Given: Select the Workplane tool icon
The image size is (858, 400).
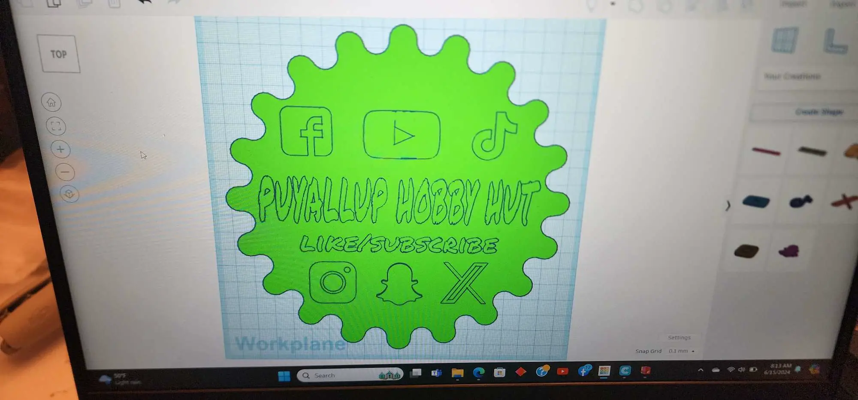Looking at the screenshot, I should (785, 40).
